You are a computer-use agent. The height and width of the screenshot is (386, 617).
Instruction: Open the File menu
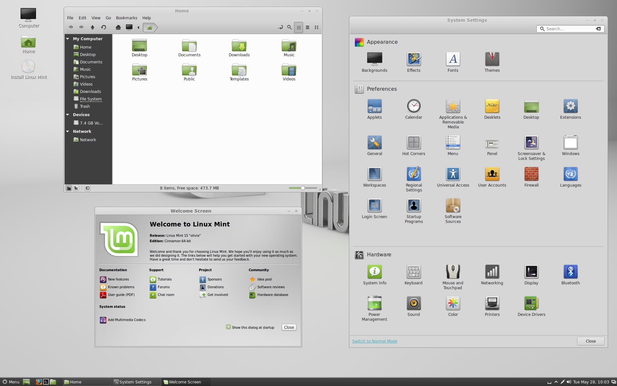point(70,18)
